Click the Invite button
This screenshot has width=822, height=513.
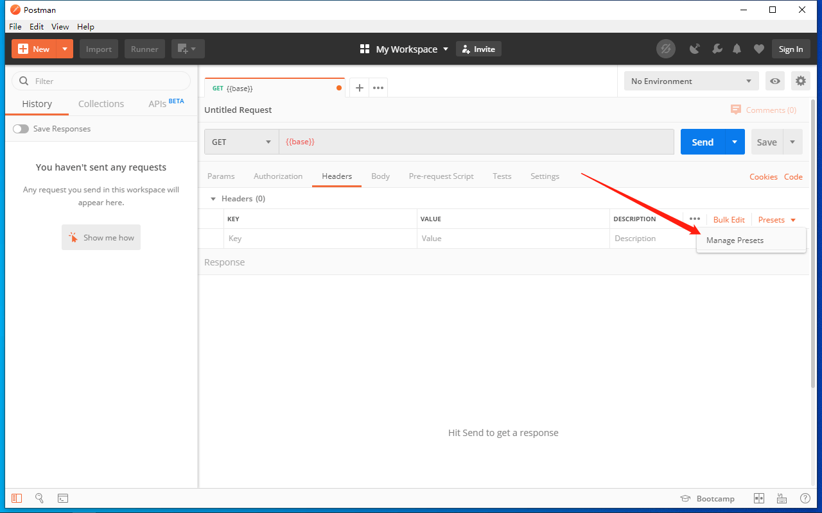(x=478, y=49)
